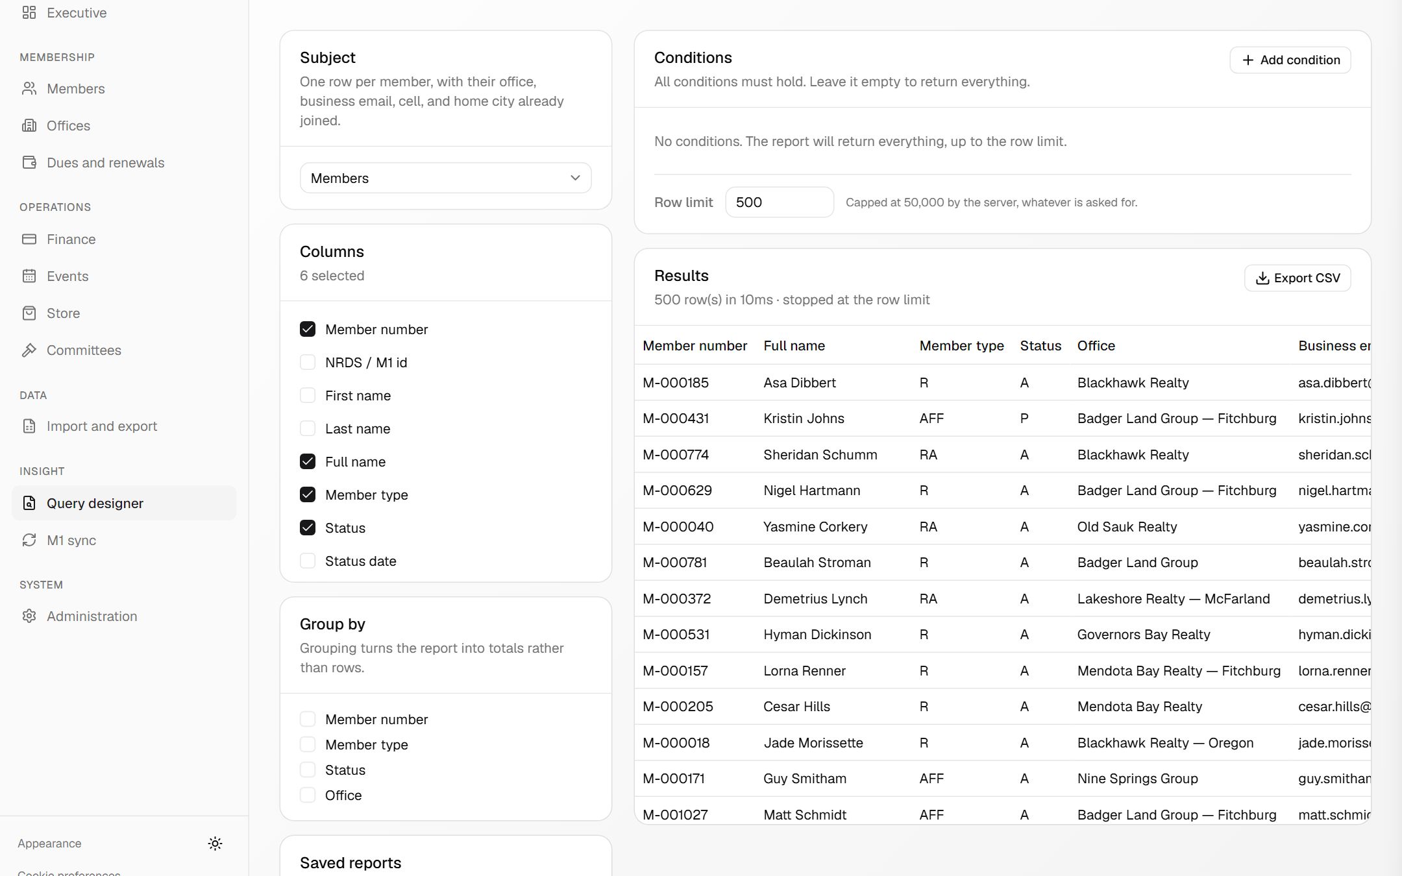Click member number M-000205
This screenshot has width=1402, height=876.
click(x=678, y=706)
